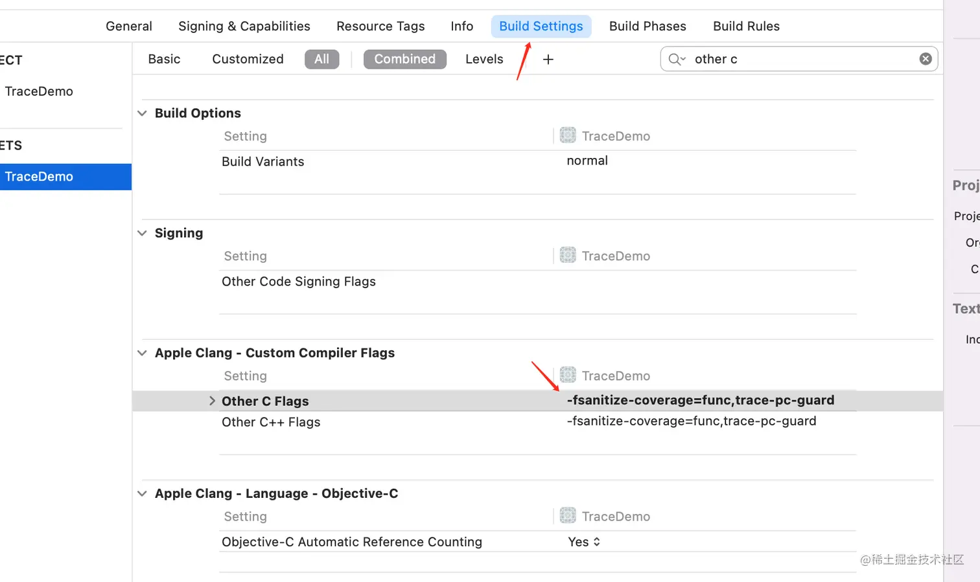
Task: Collapse the Build Options section
Action: 142,113
